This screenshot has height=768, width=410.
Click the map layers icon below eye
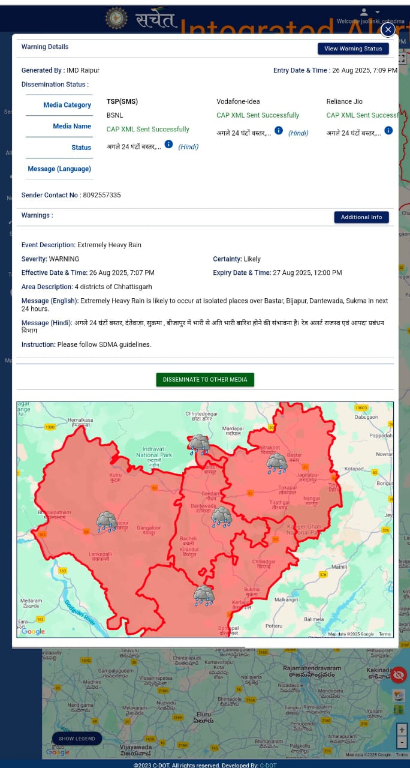tap(399, 695)
